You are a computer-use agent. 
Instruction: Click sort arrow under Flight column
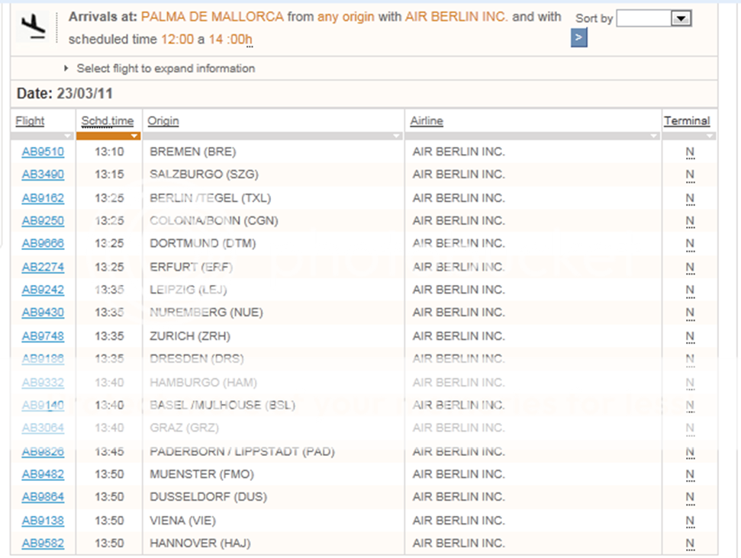click(x=68, y=136)
